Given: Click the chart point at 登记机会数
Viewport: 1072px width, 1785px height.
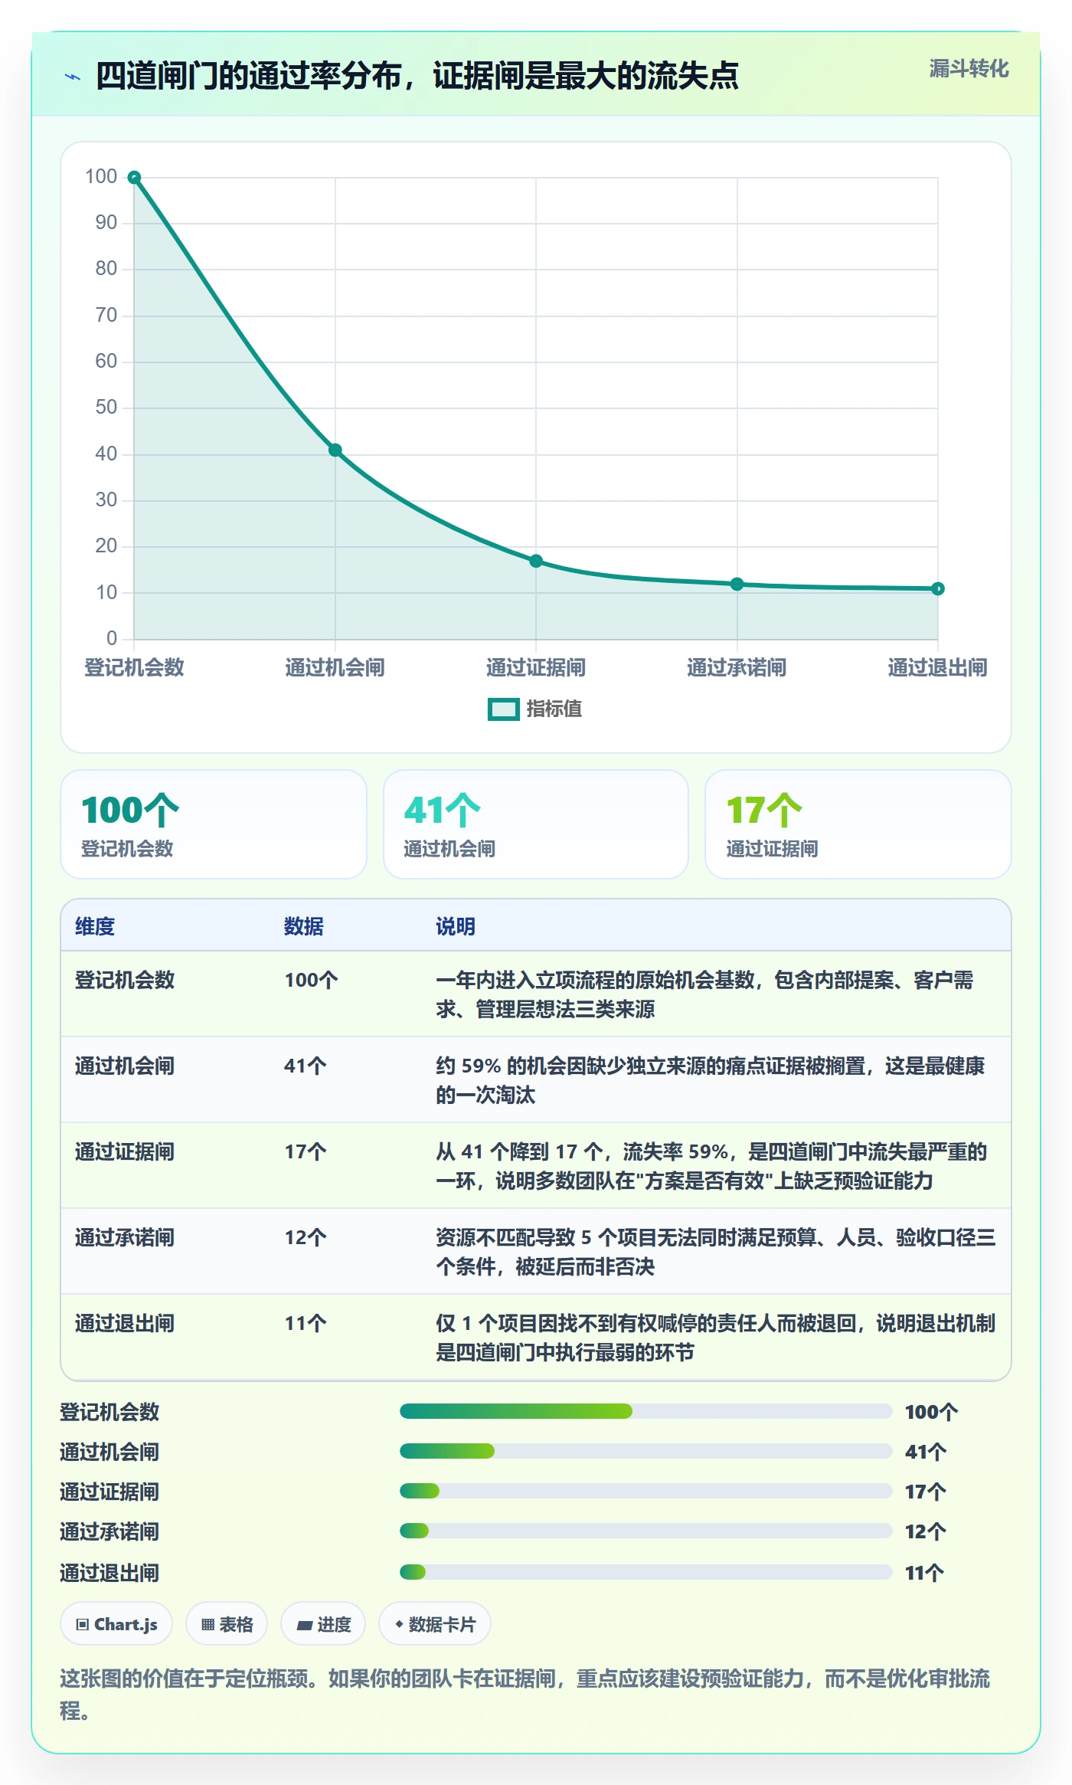Looking at the screenshot, I should tap(134, 178).
